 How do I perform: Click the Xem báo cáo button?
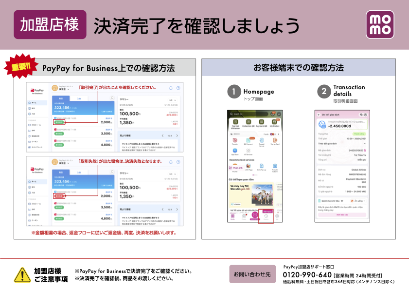[342, 214]
